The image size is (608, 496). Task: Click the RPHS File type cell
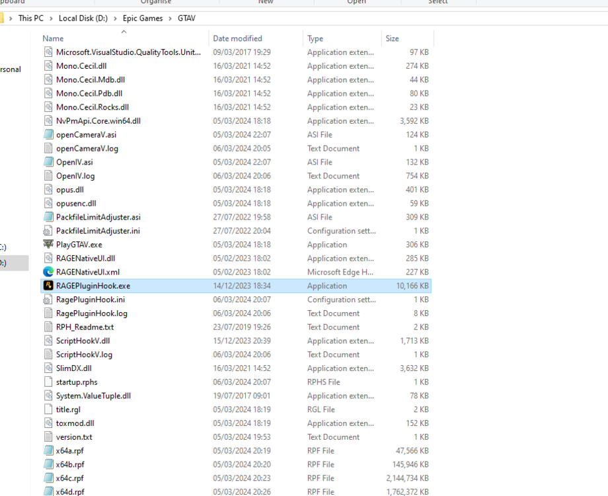coord(323,382)
